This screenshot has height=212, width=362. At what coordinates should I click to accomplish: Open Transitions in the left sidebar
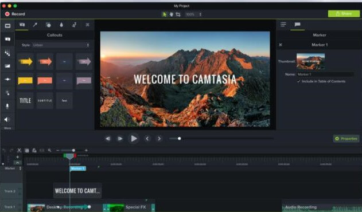(x=7, y=66)
